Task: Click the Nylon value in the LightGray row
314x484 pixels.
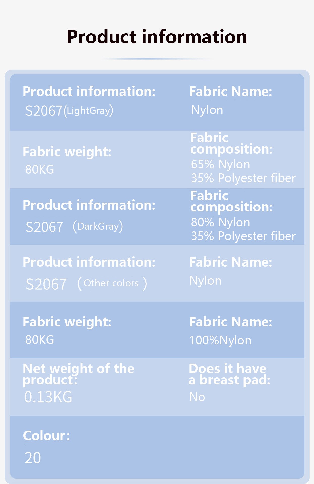Action: tap(207, 110)
